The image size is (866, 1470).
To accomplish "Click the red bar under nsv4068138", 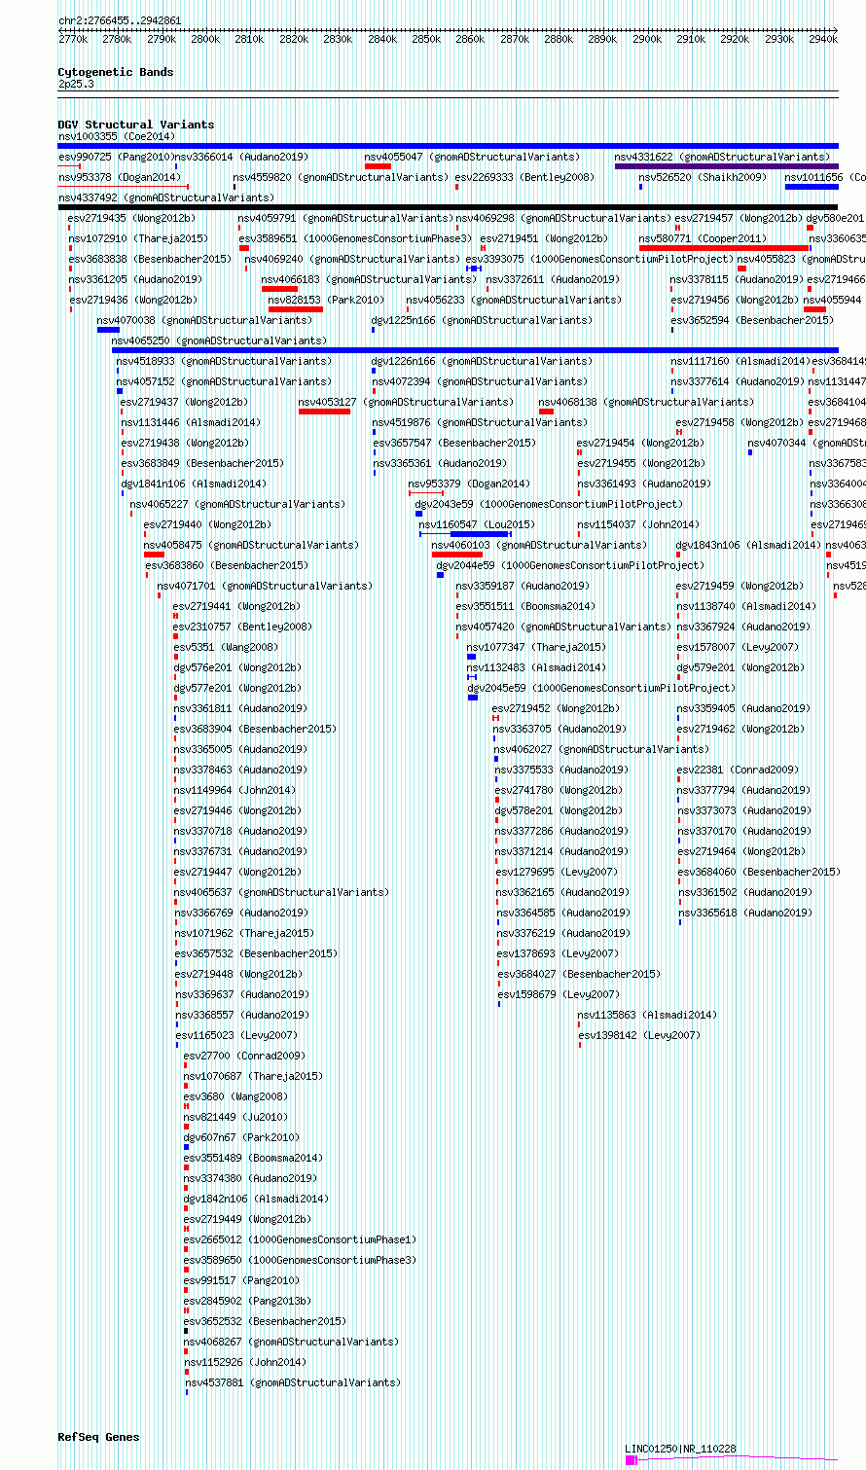I will [x=546, y=412].
